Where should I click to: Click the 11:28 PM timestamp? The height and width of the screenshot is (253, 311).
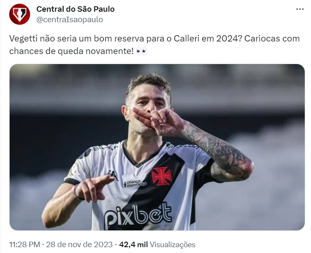click(x=25, y=245)
